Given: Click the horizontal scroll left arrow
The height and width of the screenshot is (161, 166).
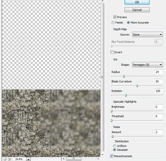Looking at the screenshot, I should coord(63,159).
